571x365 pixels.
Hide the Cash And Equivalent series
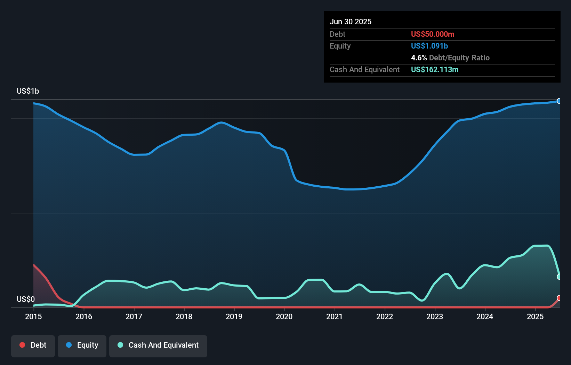(158, 346)
